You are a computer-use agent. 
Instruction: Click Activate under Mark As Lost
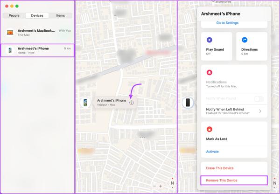coord(212,152)
